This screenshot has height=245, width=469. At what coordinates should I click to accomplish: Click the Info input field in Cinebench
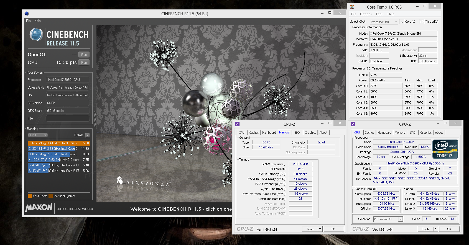click(68, 118)
